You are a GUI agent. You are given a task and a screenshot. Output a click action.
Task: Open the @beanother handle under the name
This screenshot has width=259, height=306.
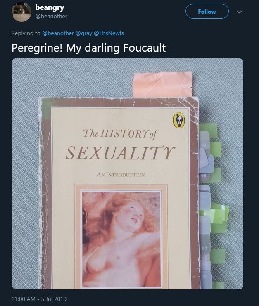click(x=51, y=16)
